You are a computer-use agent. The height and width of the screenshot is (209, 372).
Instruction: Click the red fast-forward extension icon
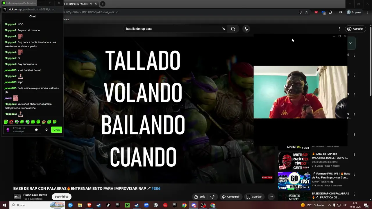click(x=316, y=12)
